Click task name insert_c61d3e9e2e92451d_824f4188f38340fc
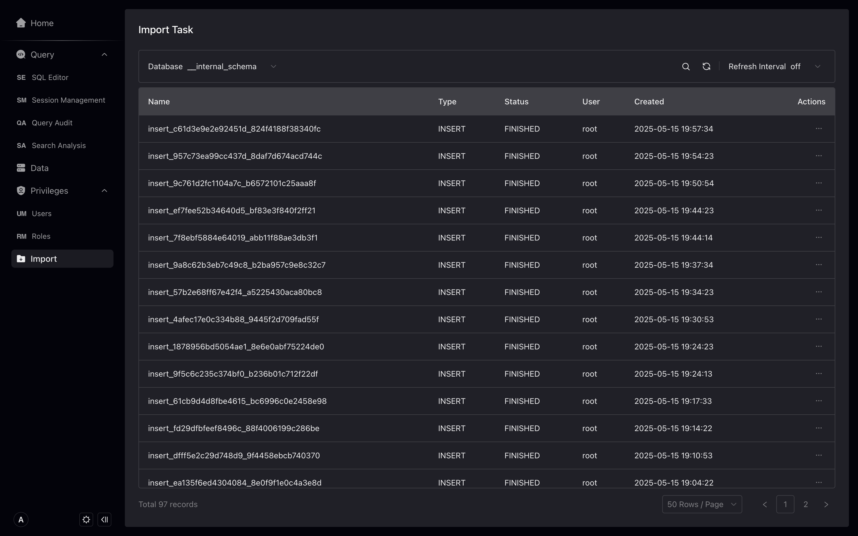 click(x=234, y=129)
